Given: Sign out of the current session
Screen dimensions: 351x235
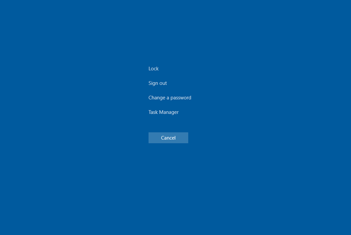Looking at the screenshot, I should click(x=157, y=83).
